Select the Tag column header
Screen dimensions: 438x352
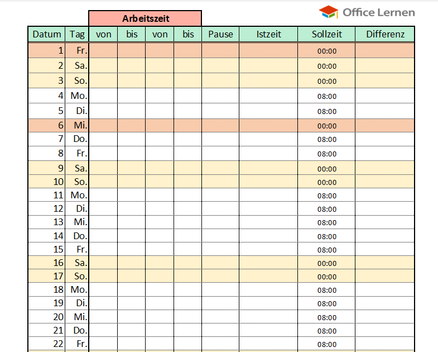[77, 34]
